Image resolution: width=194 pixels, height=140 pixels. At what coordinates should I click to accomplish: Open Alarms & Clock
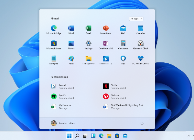click(x=140, y=45)
